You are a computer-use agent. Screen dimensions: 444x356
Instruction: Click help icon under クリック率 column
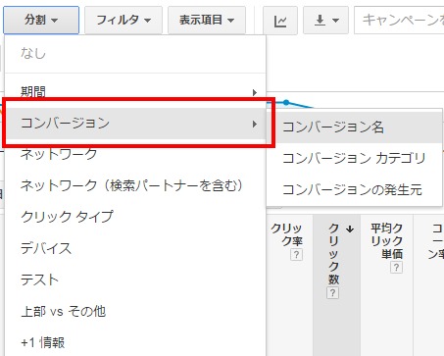(296, 254)
